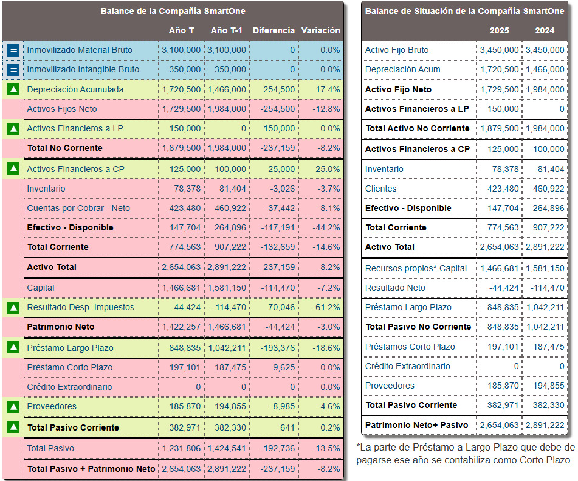Click the 'Diferencia' column header
The image size is (578, 481).
tap(274, 30)
